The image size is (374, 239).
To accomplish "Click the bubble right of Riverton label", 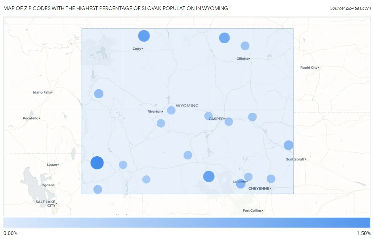I will (171, 110).
